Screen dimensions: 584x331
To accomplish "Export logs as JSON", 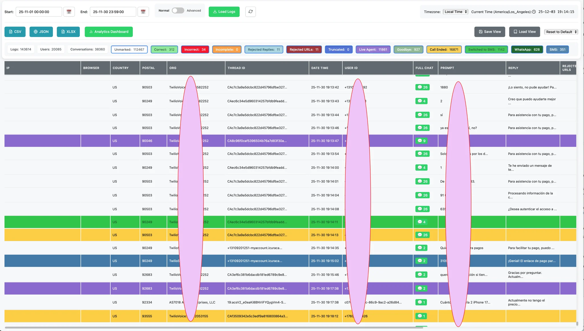I will click(x=41, y=32).
